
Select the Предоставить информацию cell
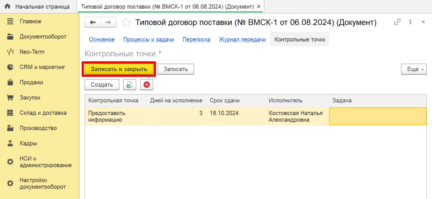(116, 117)
